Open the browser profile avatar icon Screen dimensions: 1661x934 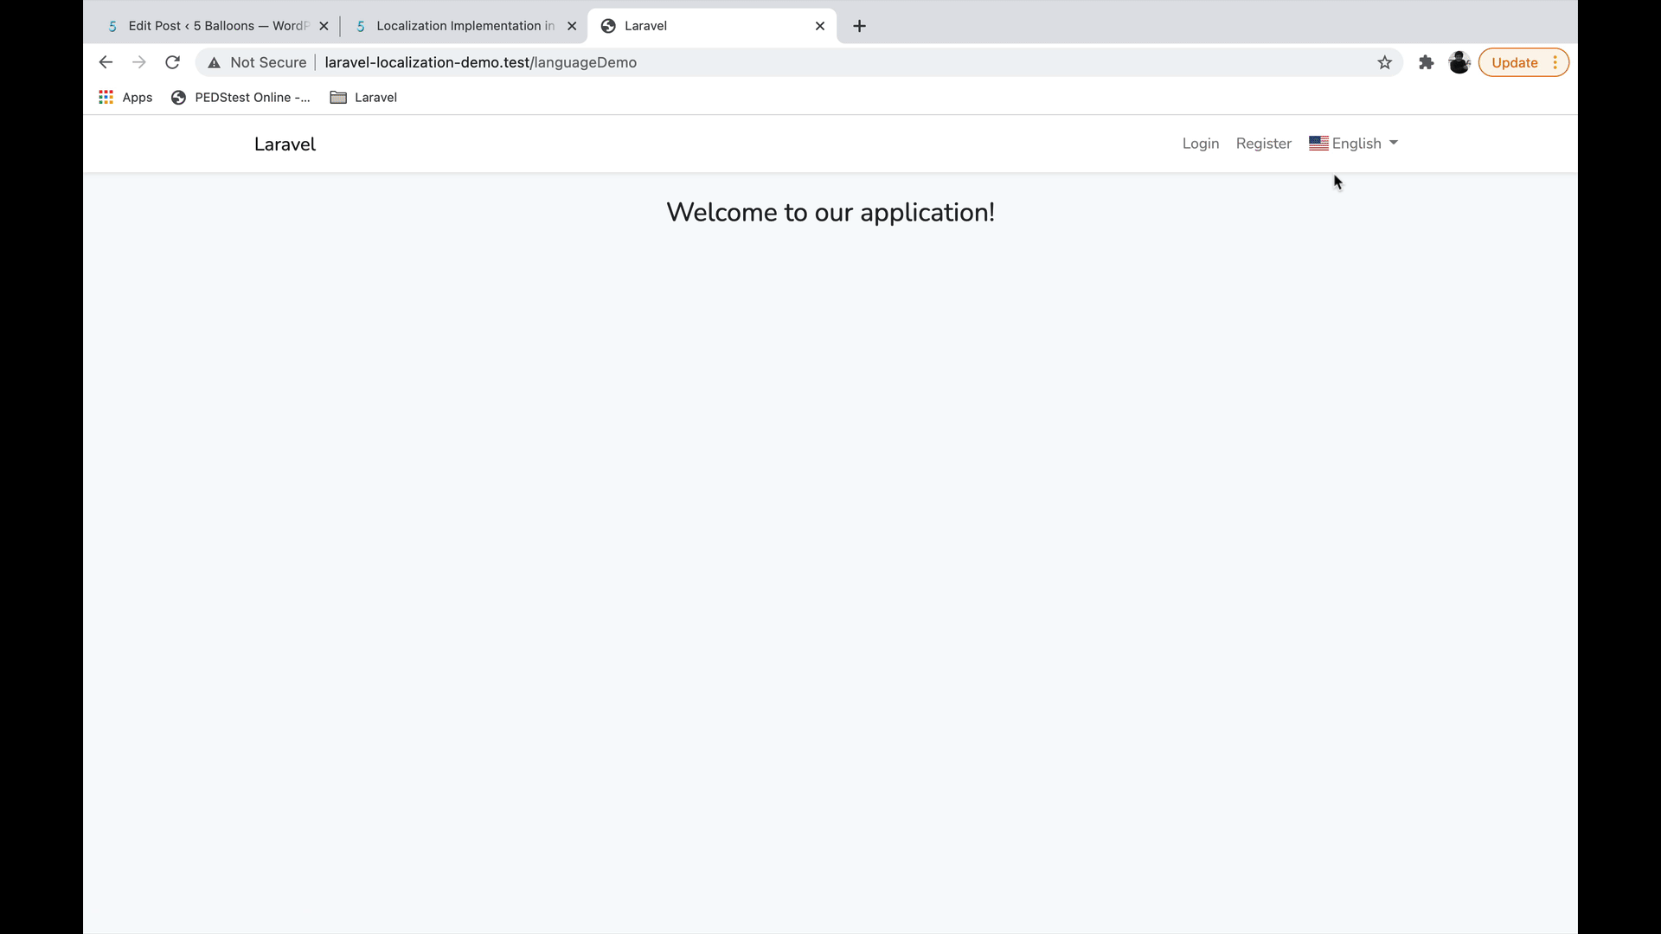(x=1459, y=62)
